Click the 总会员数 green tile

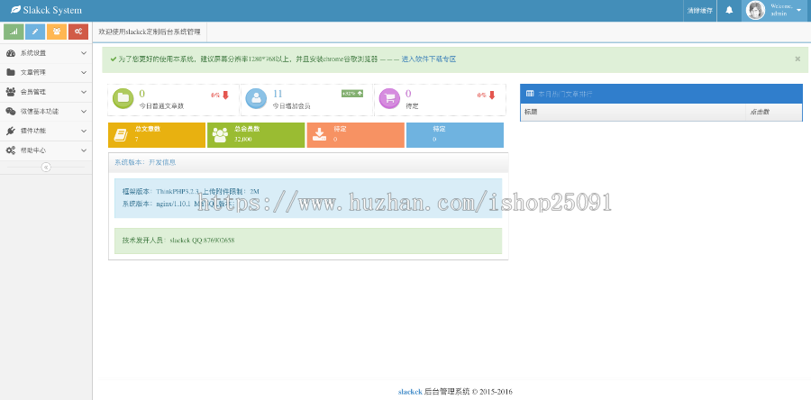[x=256, y=135]
